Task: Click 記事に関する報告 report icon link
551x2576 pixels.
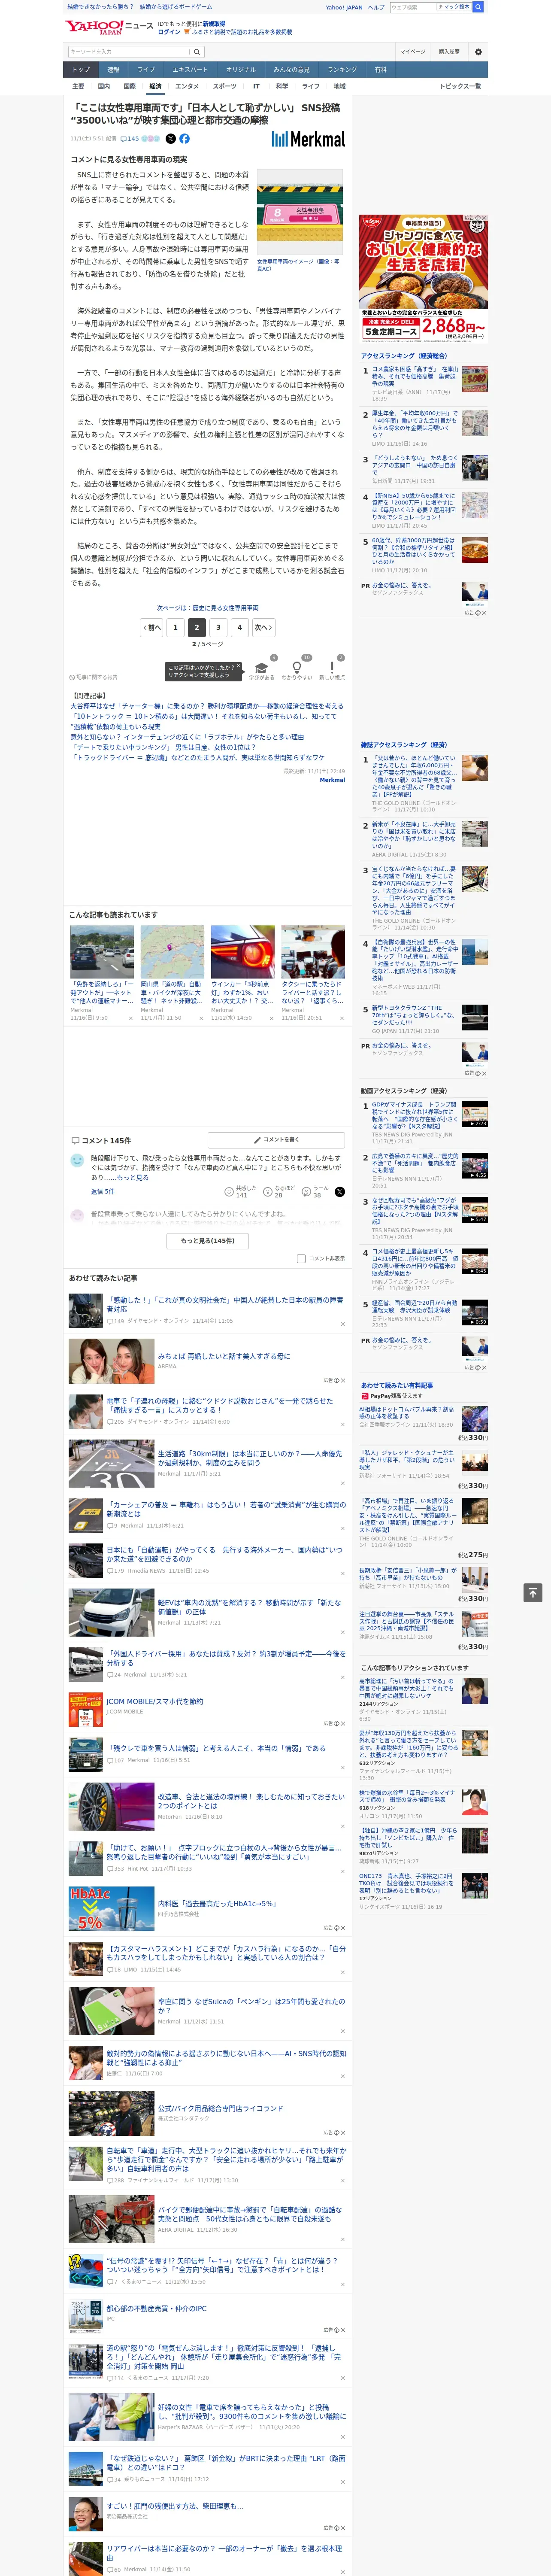Action: 93,677
